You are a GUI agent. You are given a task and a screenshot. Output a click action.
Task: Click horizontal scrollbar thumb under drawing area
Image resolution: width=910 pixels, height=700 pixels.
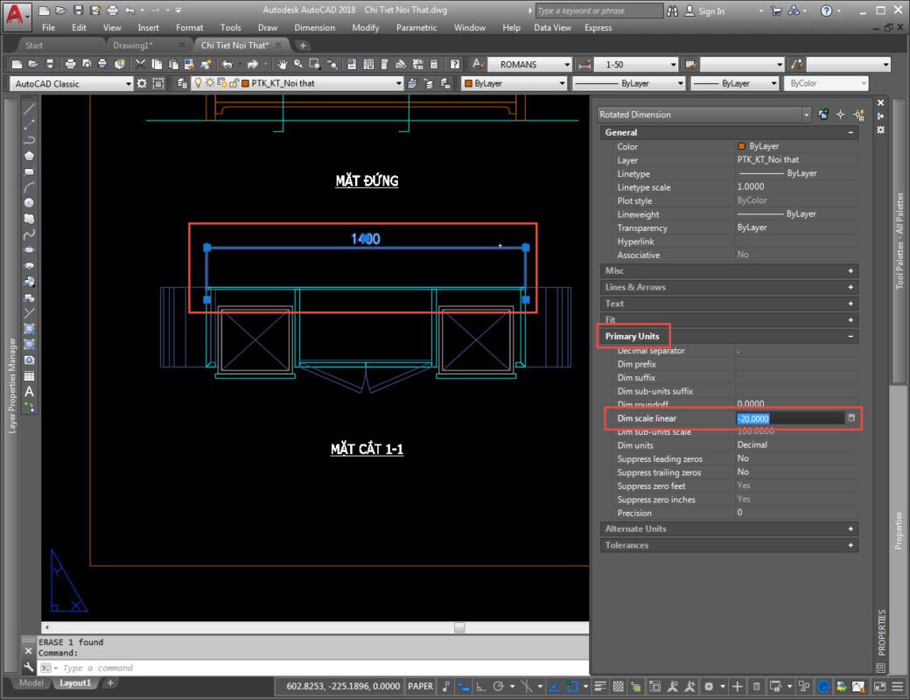pyautogui.click(x=459, y=627)
